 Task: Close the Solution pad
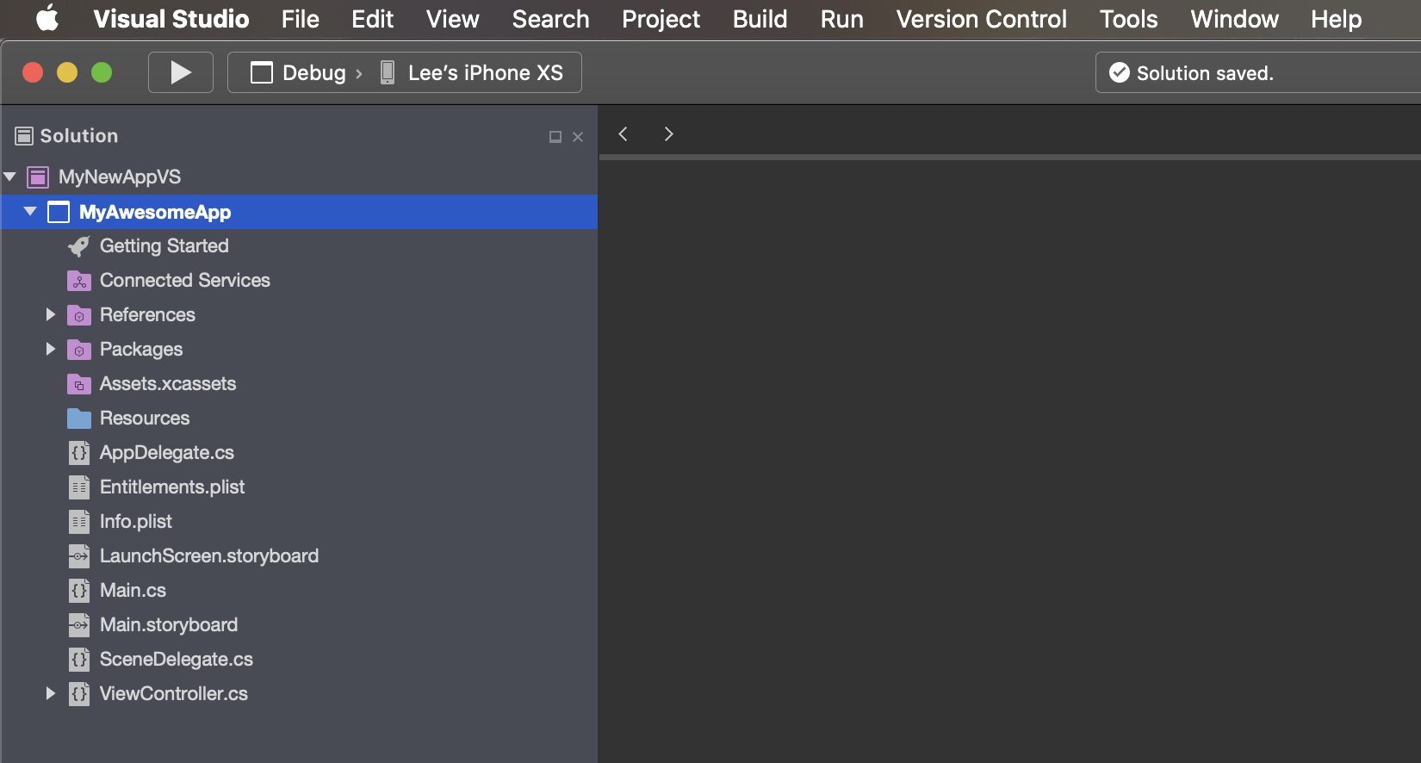[x=578, y=137]
